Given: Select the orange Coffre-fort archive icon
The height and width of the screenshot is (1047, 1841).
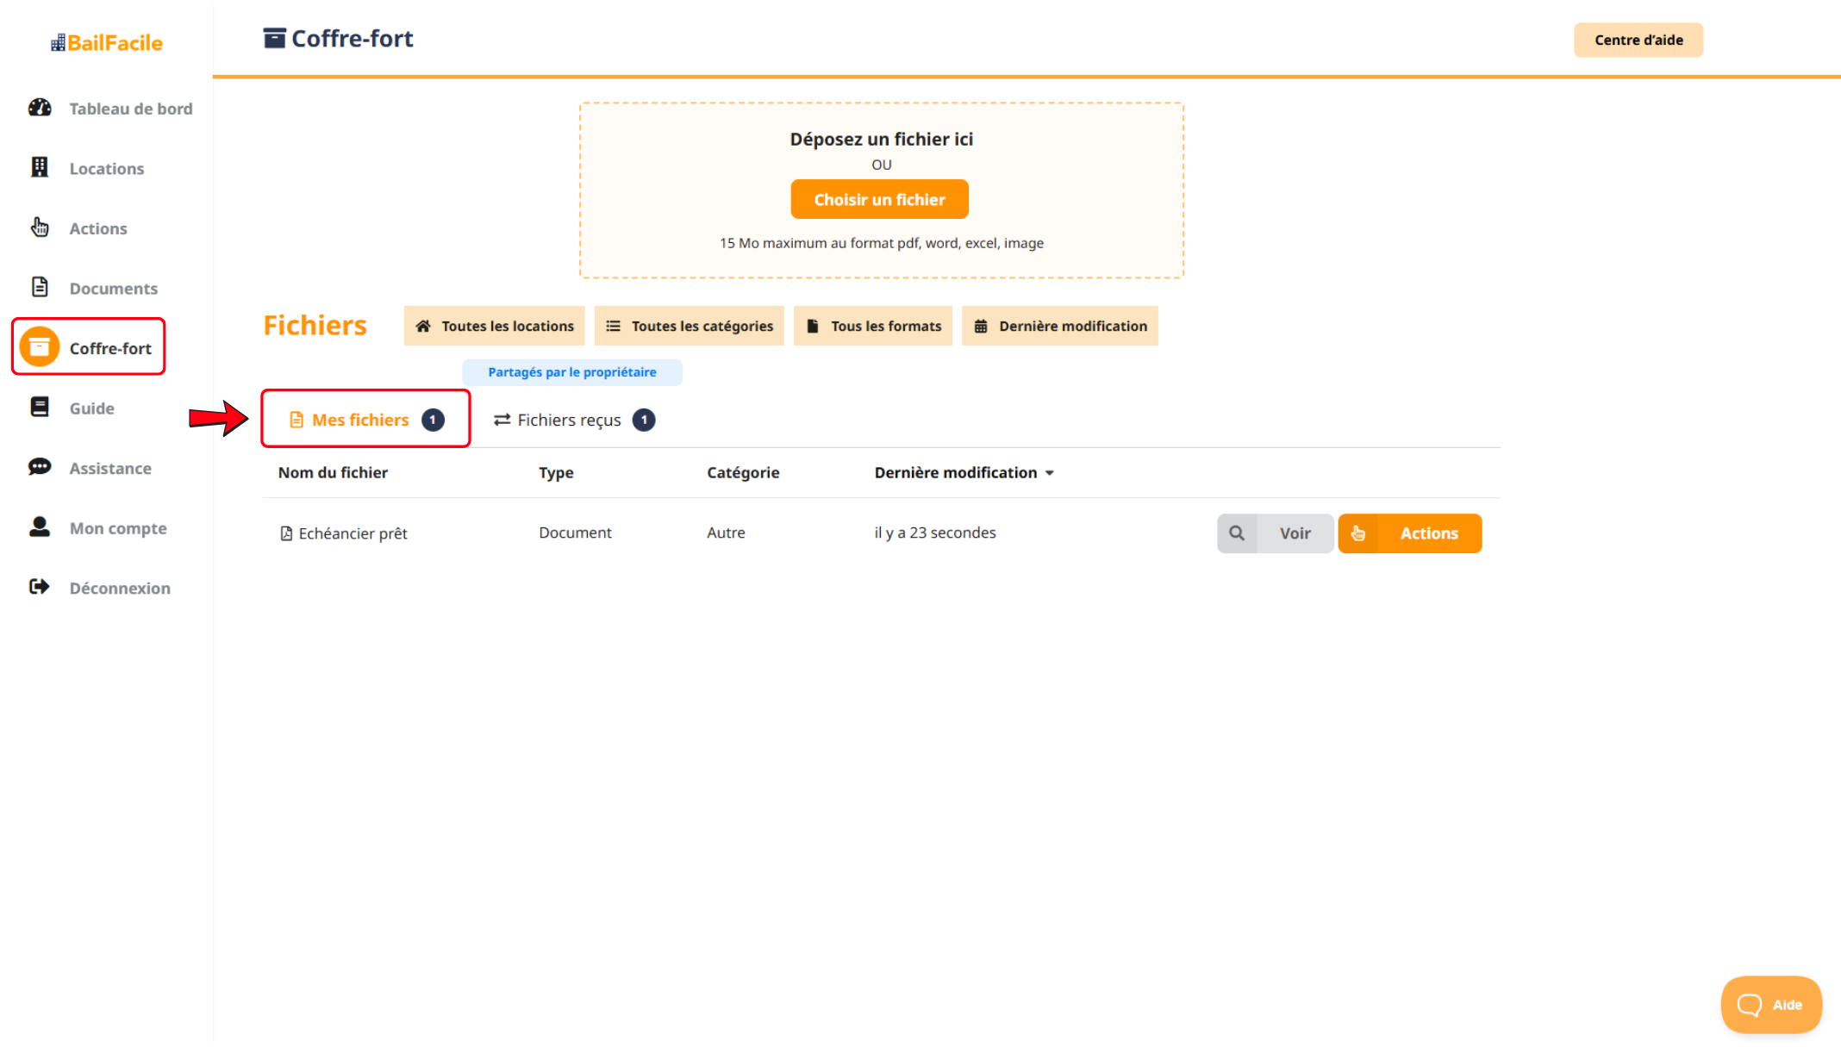Looking at the screenshot, I should click(x=40, y=347).
